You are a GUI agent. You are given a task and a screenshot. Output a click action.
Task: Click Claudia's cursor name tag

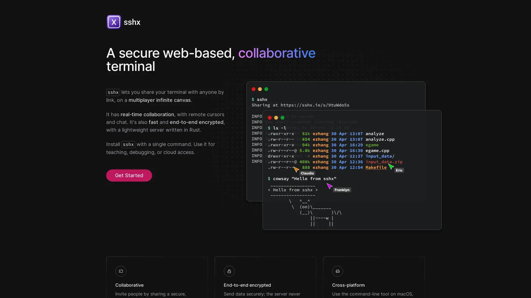click(x=307, y=173)
